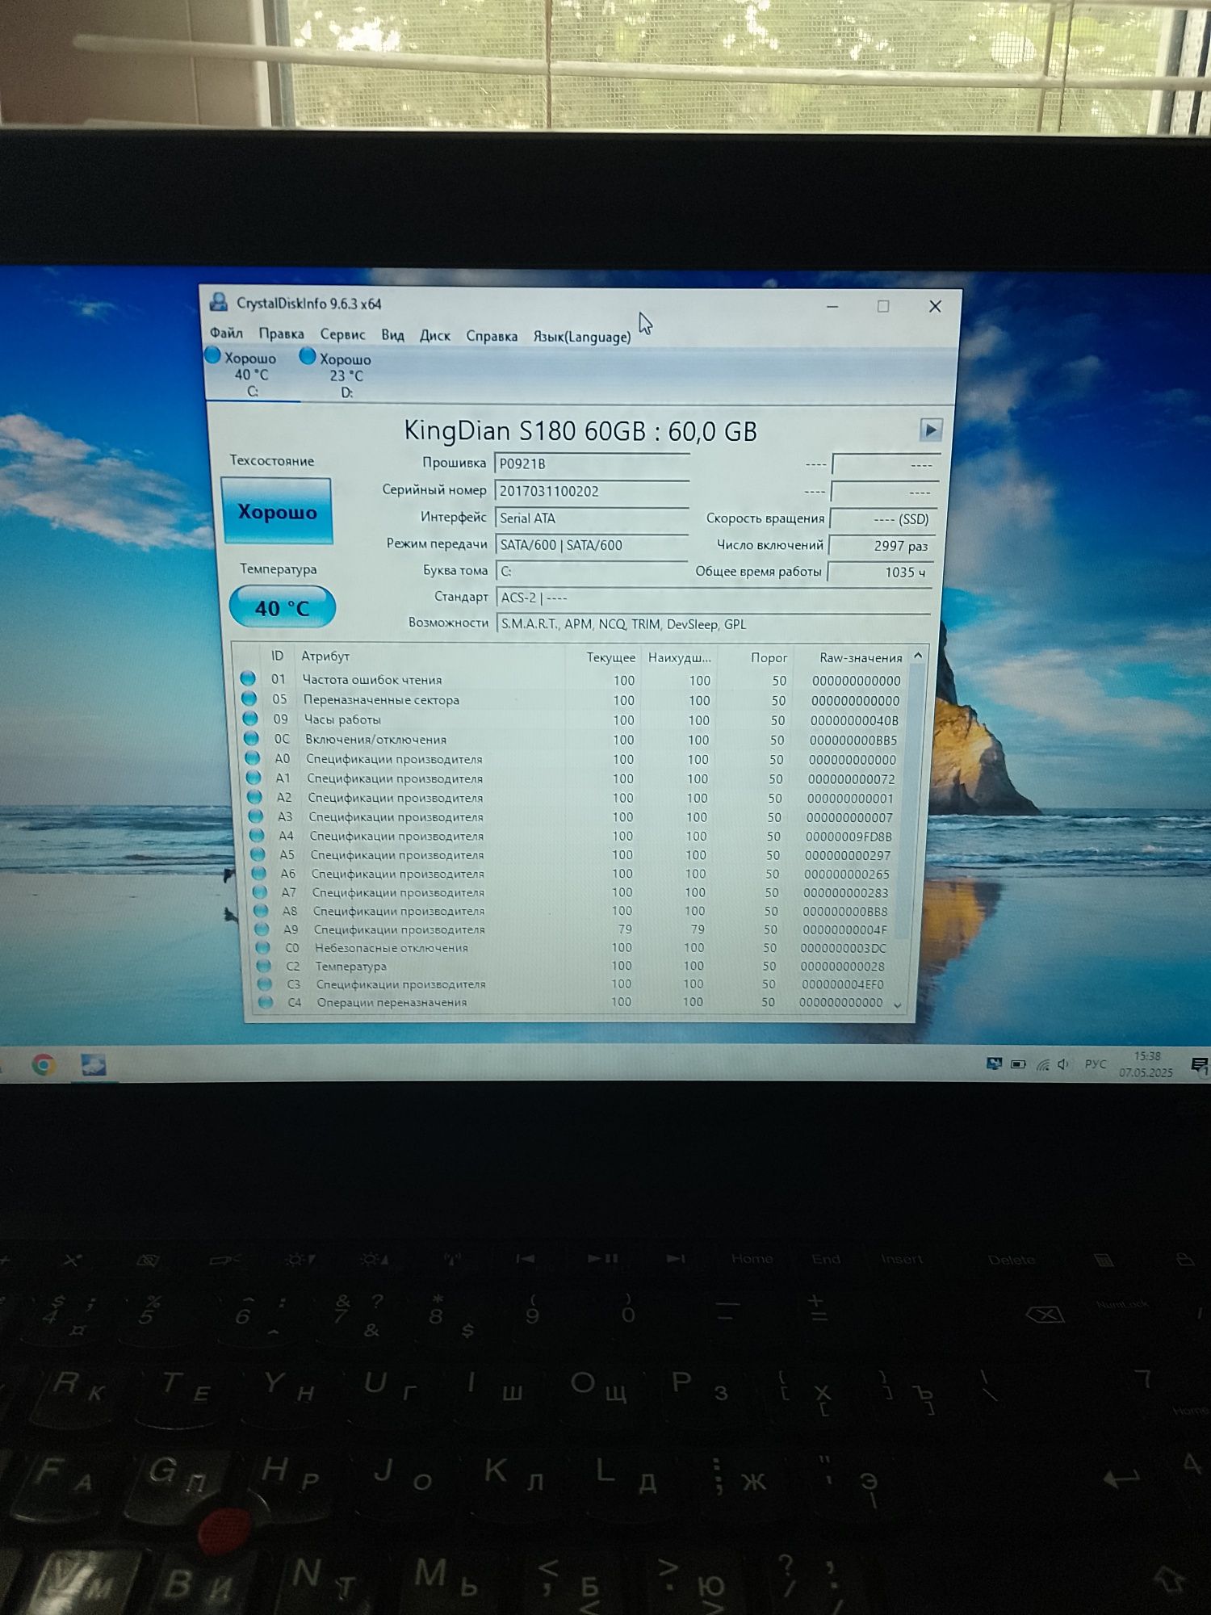Open the notification center icon
Image resolution: width=1211 pixels, height=1615 pixels.
1200,1066
